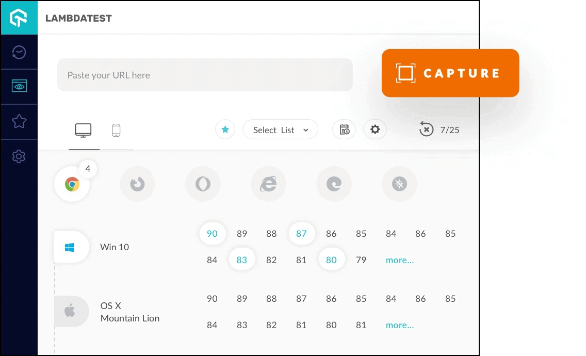The image size is (586, 356).
Task: Open the screenshot settings gear icon
Action: [x=375, y=130]
